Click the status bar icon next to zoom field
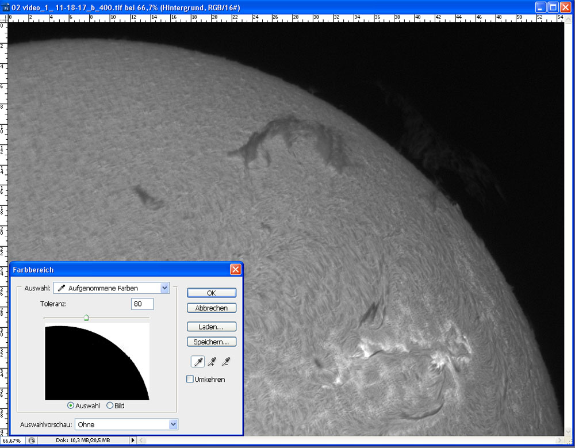 click(32, 441)
